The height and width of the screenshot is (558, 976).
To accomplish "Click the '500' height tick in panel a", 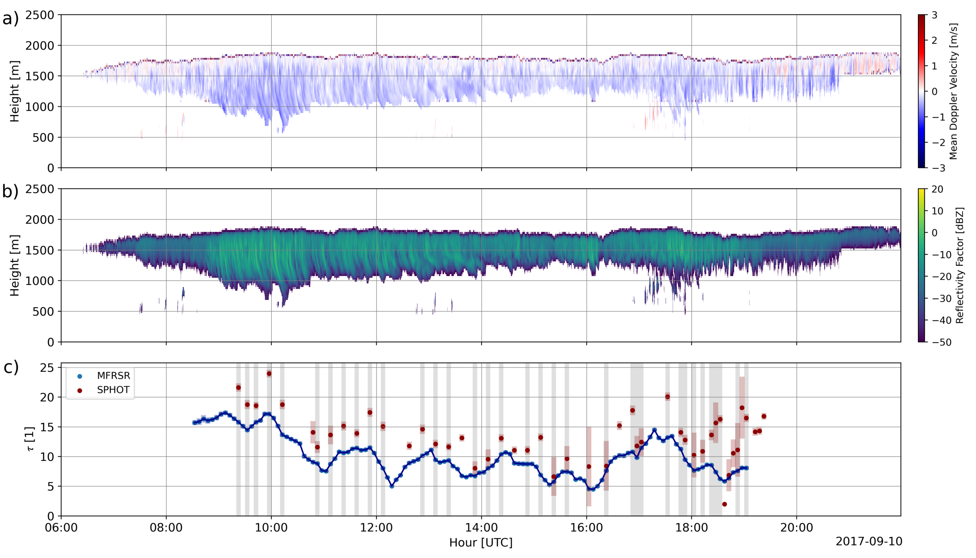I will coord(44,138).
